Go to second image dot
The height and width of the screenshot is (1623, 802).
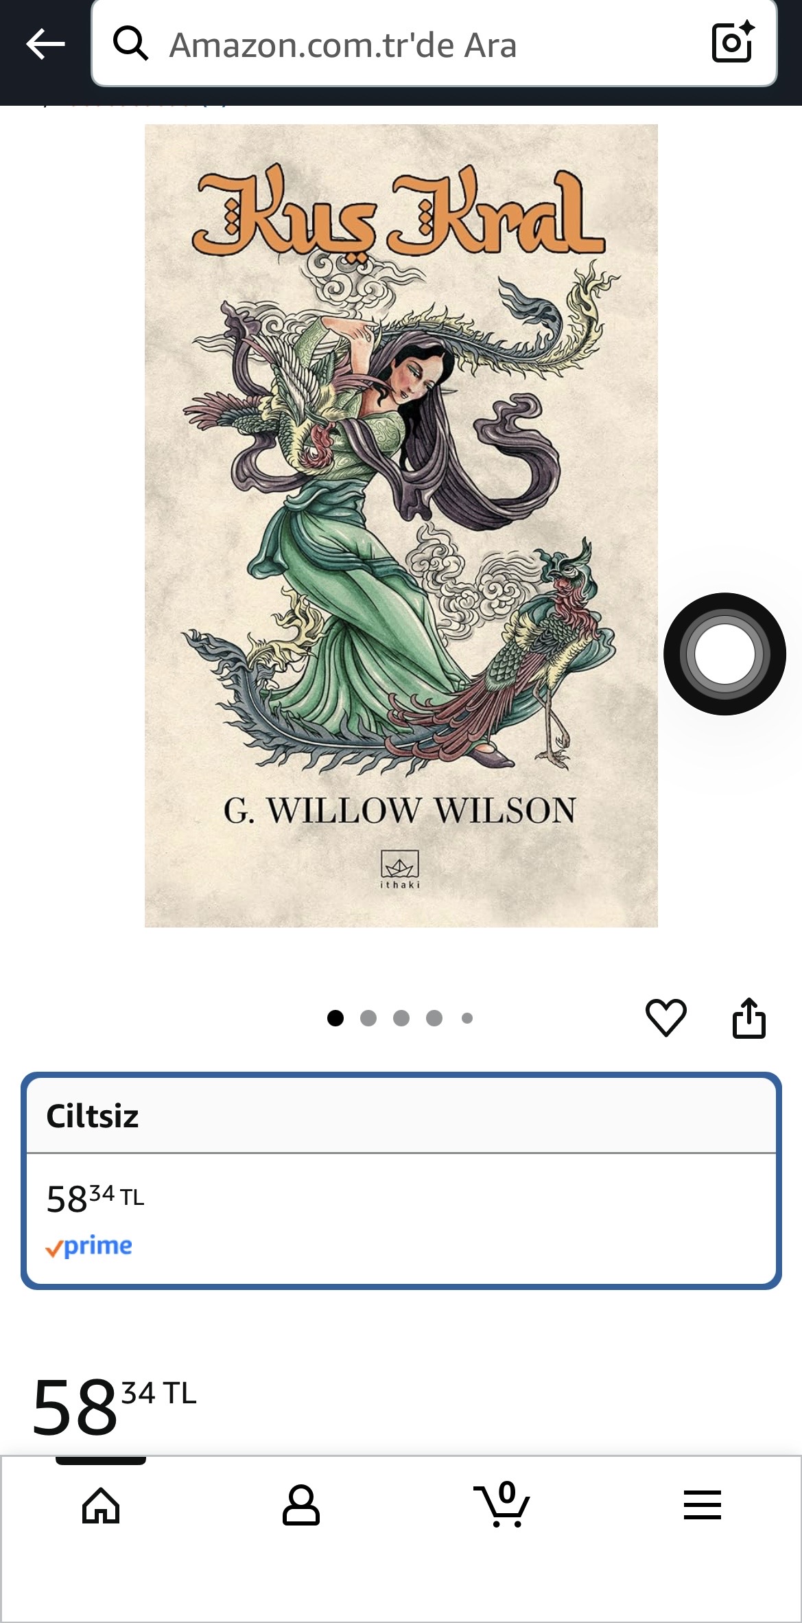[x=368, y=1018]
